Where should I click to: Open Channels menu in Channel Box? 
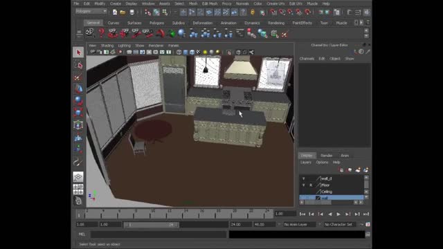(x=307, y=58)
